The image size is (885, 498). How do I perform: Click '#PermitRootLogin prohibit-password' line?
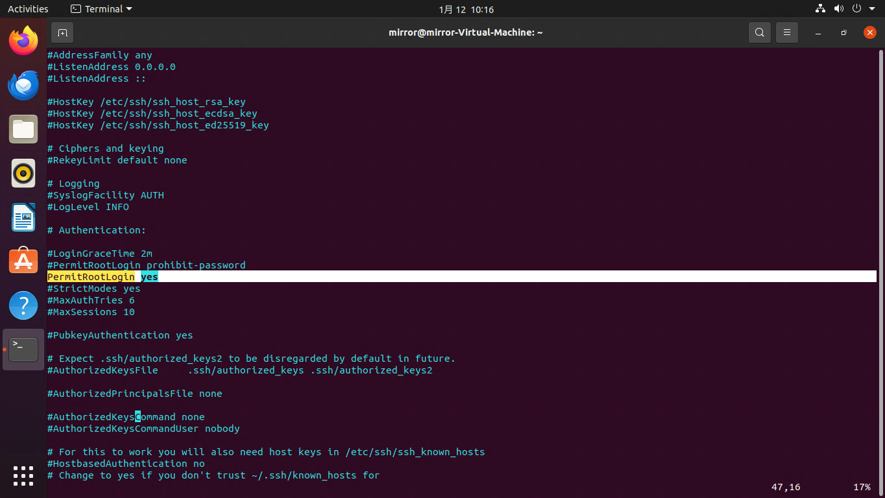[x=147, y=265]
